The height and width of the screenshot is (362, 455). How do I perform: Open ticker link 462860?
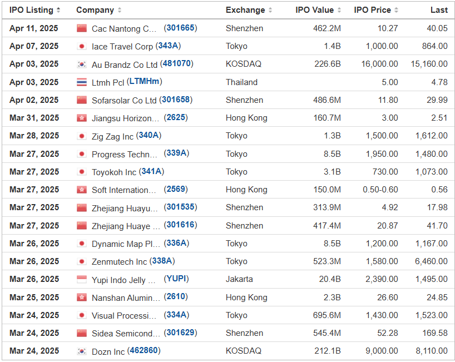coord(144,351)
